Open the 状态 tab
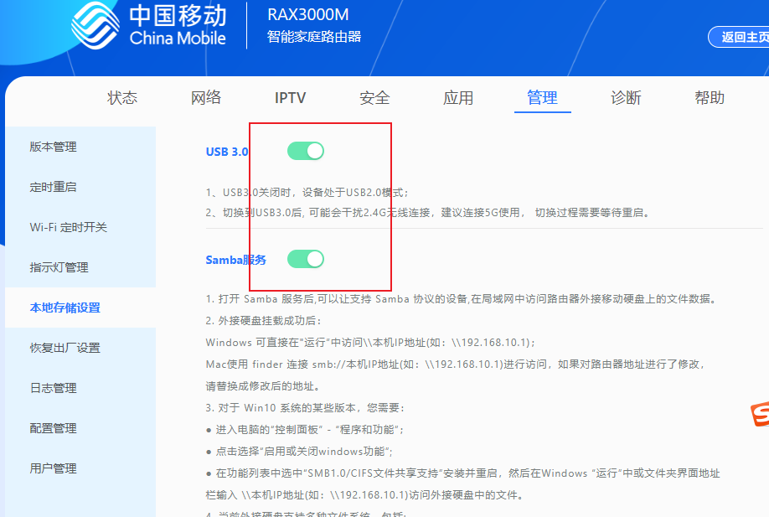Viewport: 769px width, 517px height. pyautogui.click(x=122, y=97)
